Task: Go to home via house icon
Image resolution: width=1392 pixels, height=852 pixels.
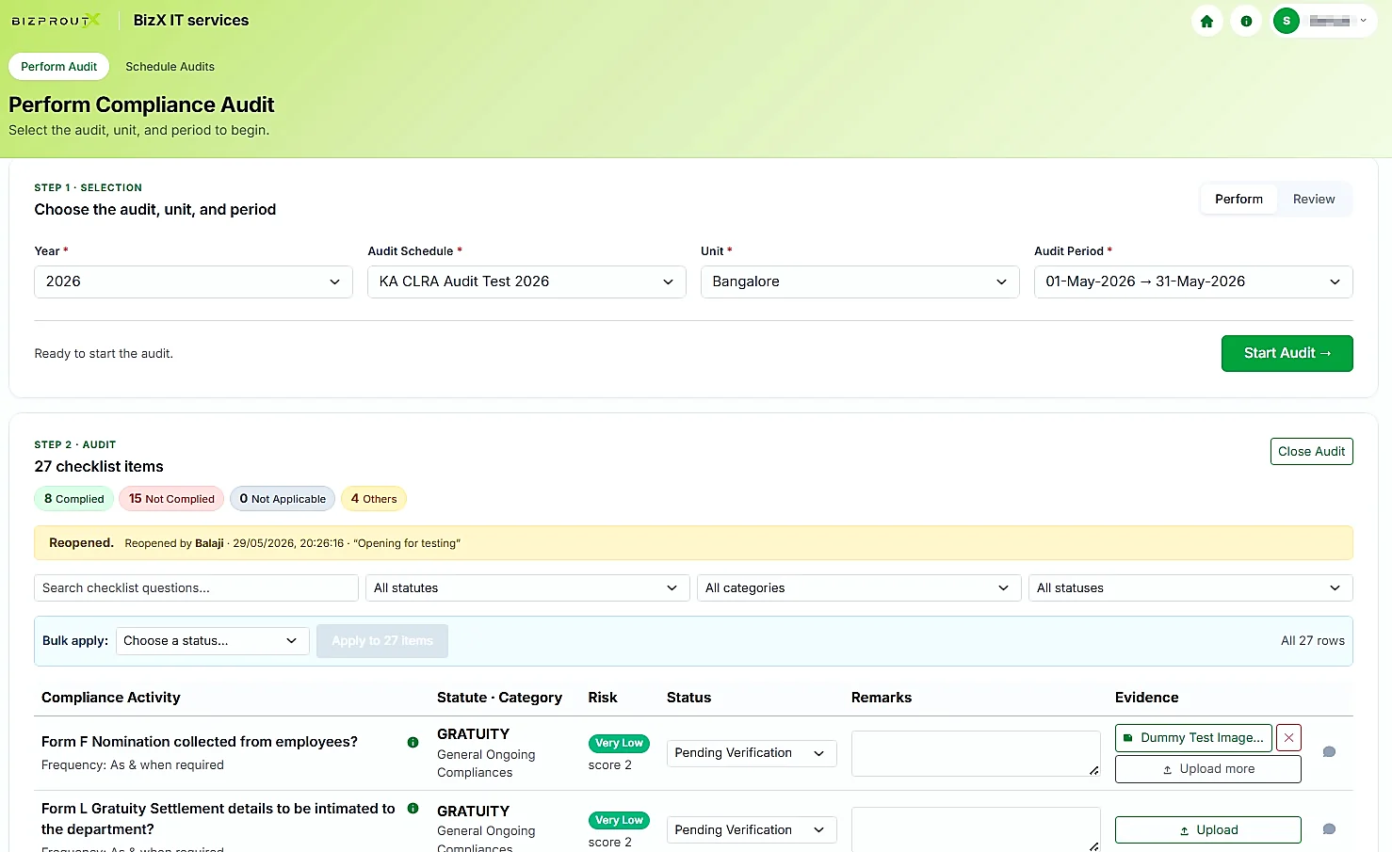Action: (1206, 21)
